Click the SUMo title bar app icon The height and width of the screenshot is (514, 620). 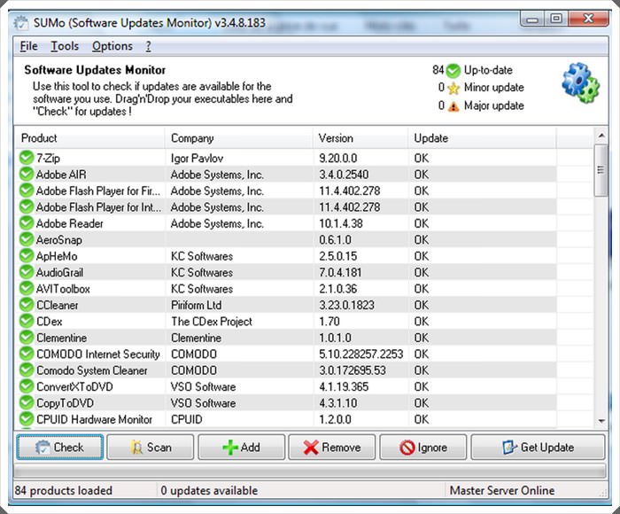tap(20, 22)
